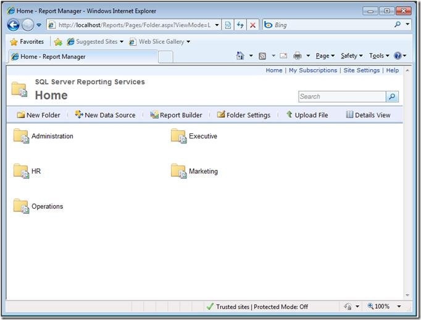This screenshot has width=421, height=320.
Task: Select the Home - Report Manager tab
Action: click(x=83, y=57)
